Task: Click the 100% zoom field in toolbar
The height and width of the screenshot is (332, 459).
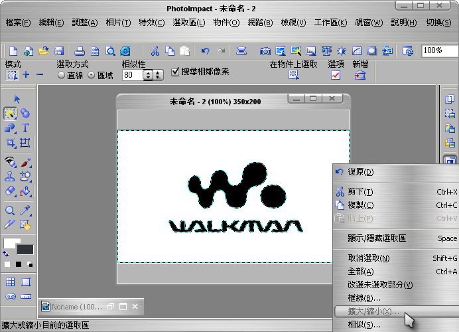Action: [x=440, y=51]
